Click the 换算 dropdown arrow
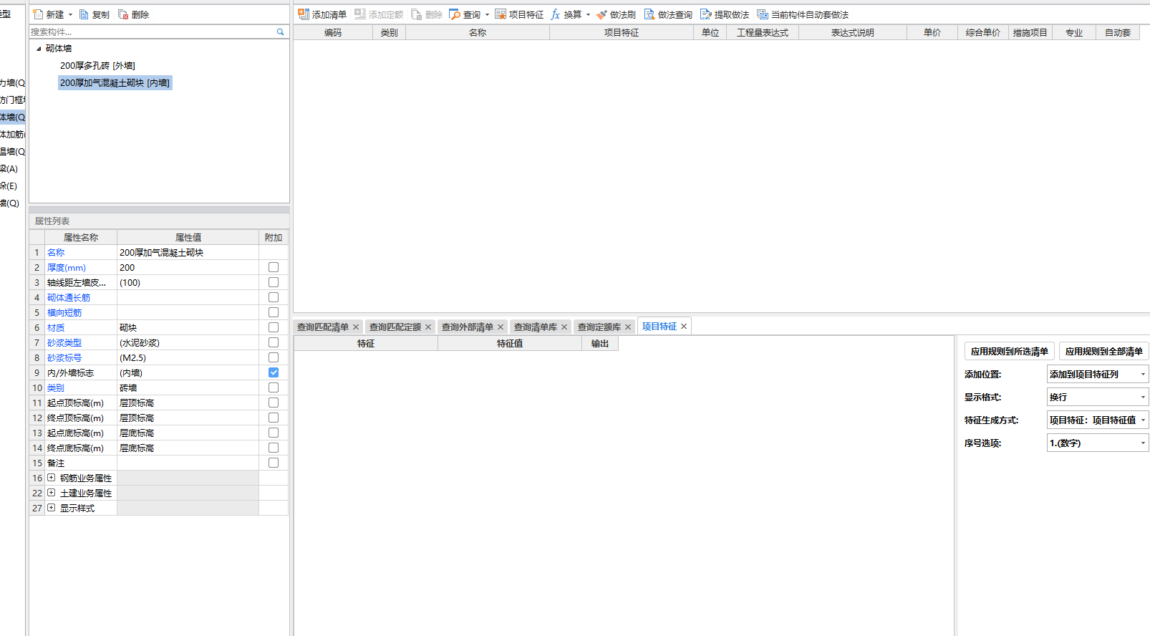 click(588, 15)
